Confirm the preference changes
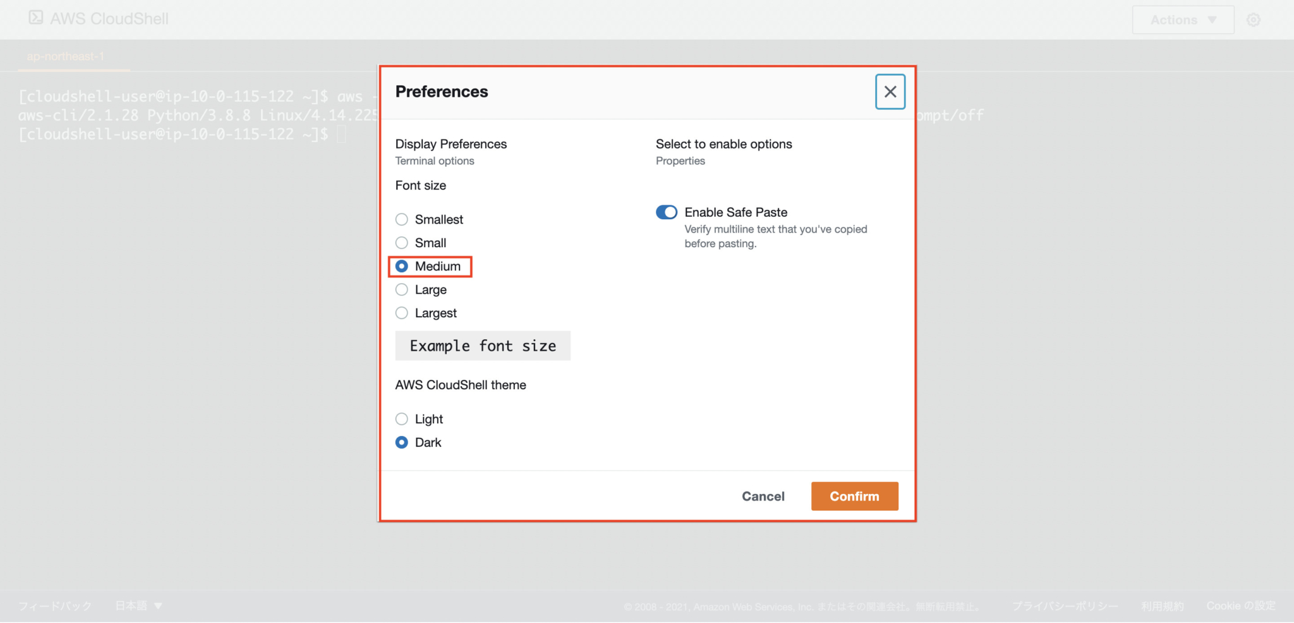 [x=854, y=496]
